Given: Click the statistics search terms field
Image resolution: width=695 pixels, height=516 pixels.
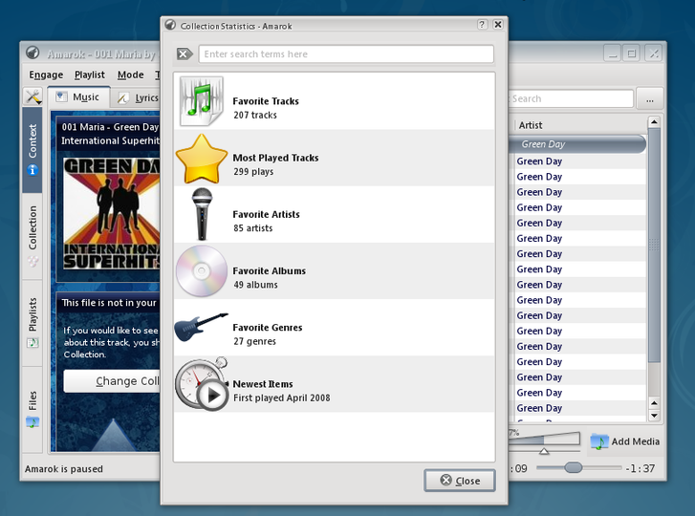Looking at the screenshot, I should (346, 54).
